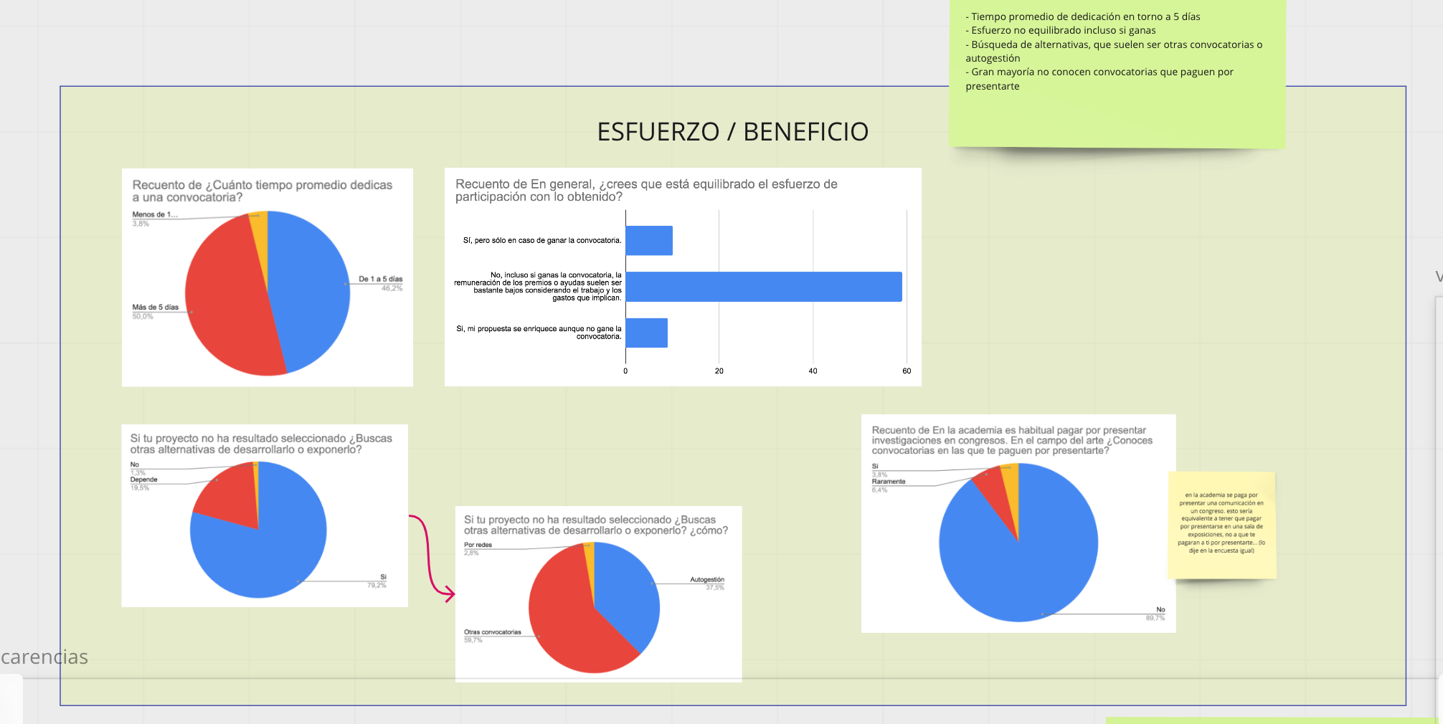Select the yellow sticky note about la academia

pyautogui.click(x=1221, y=525)
